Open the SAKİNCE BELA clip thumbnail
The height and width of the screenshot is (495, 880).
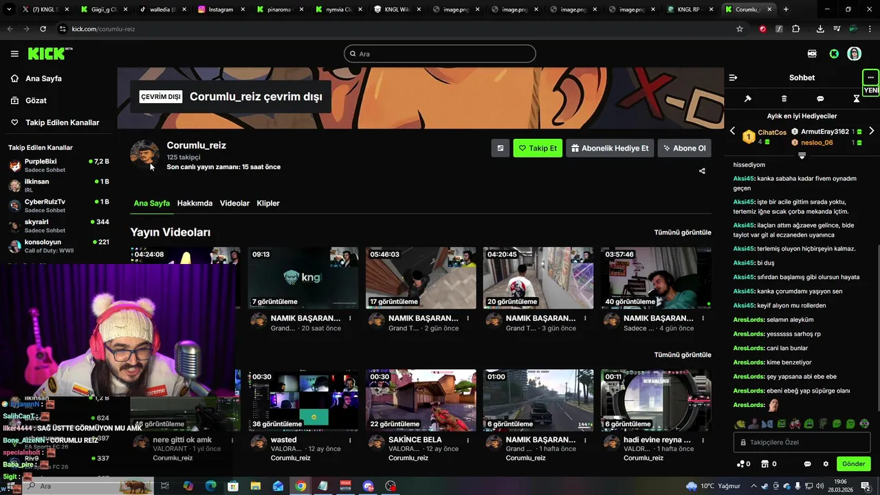(x=421, y=400)
